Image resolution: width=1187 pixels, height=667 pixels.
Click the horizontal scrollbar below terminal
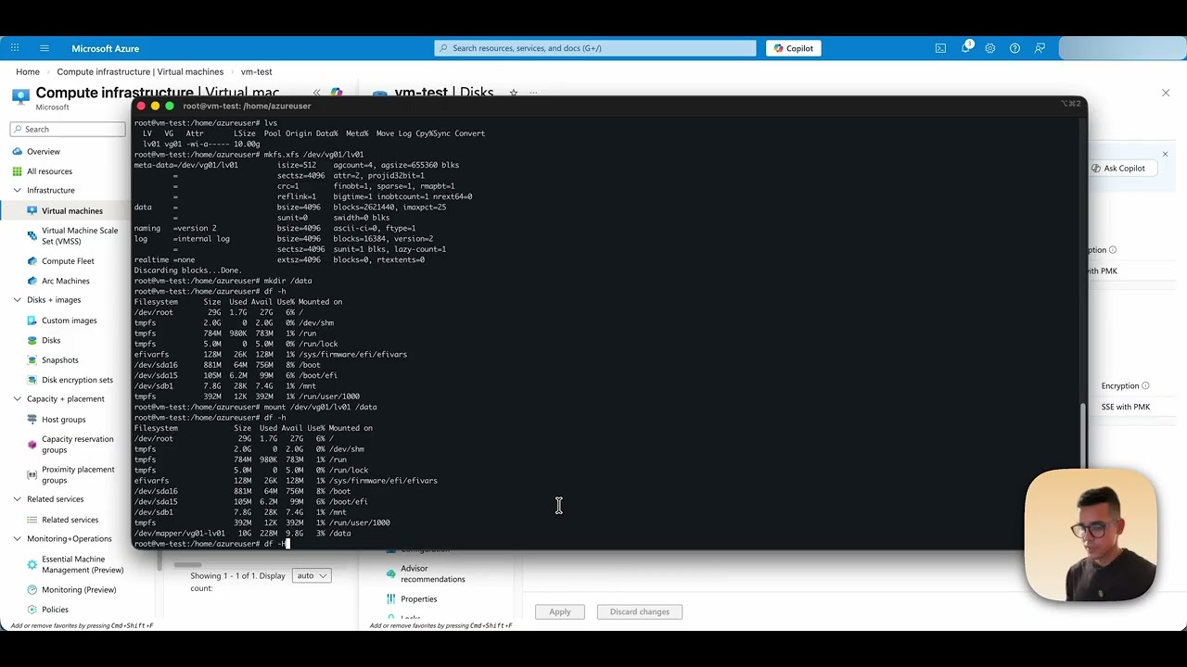(x=187, y=564)
